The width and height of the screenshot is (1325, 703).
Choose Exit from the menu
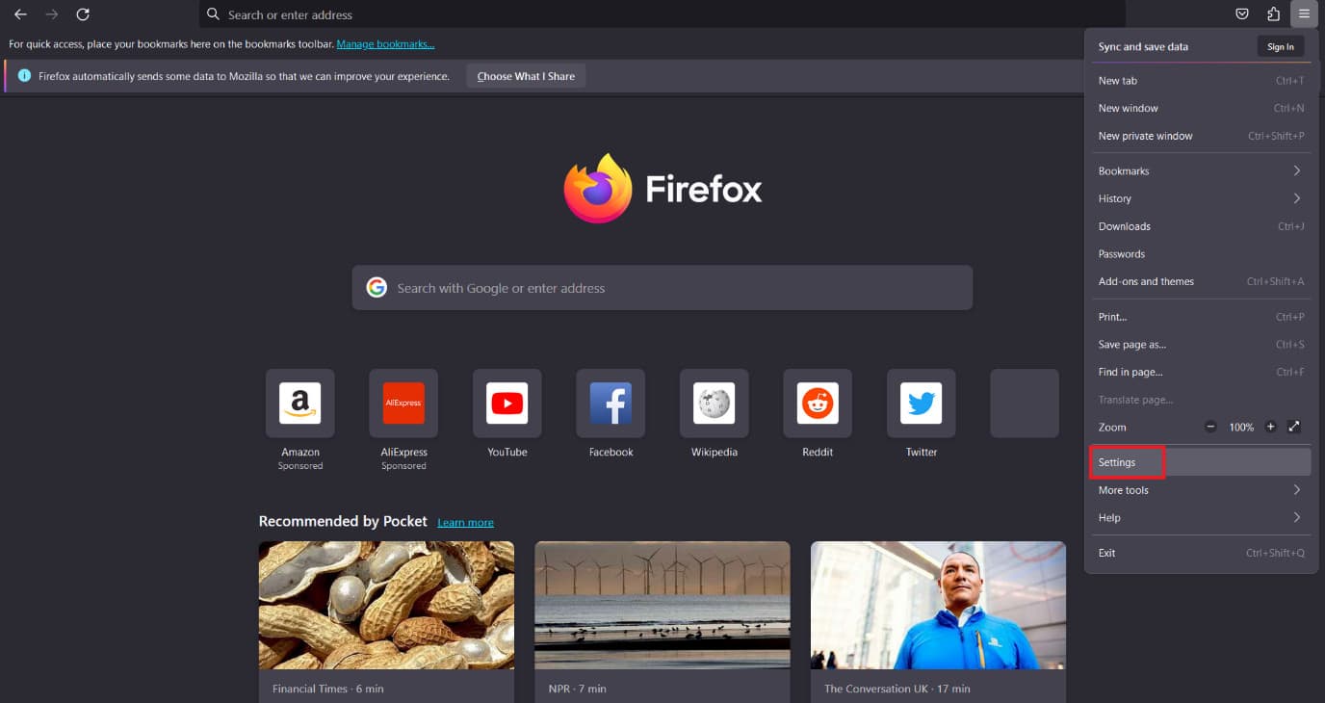(x=1200, y=553)
